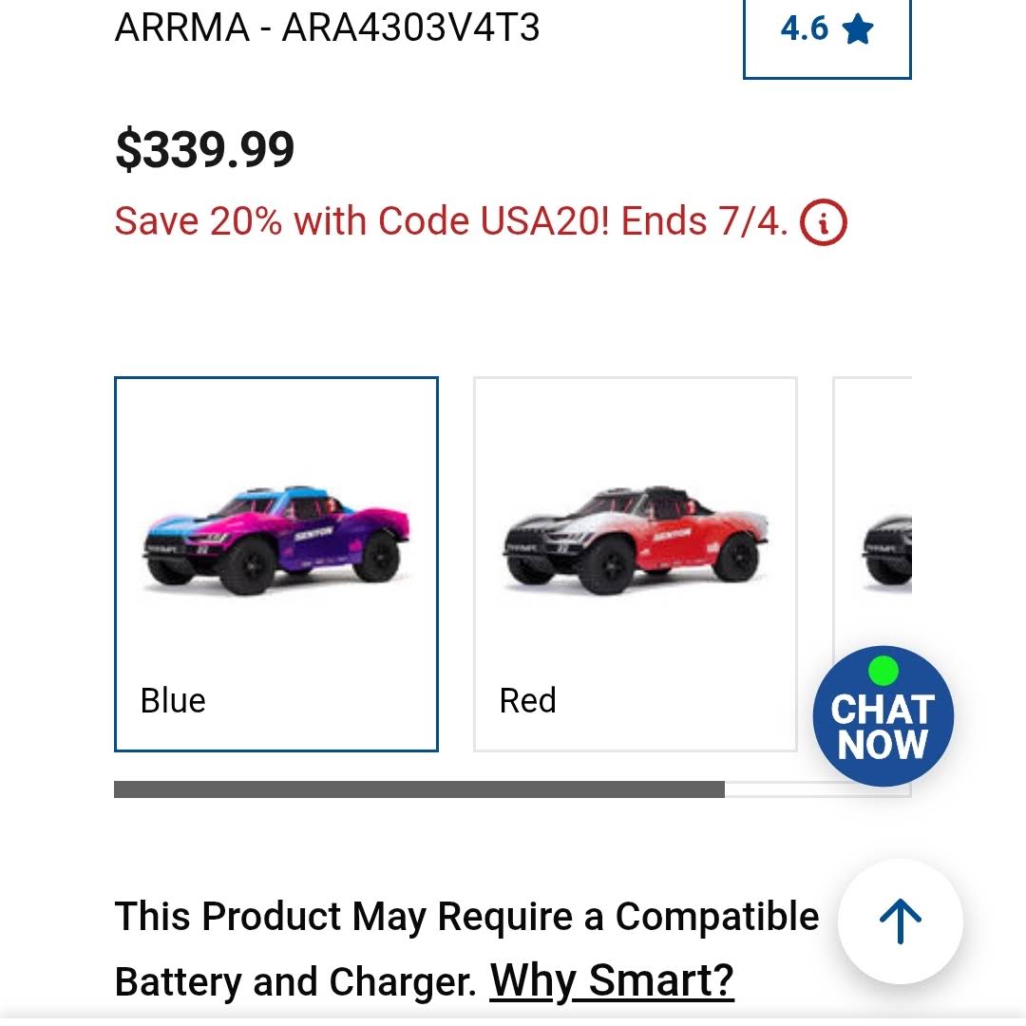Click the ARRMA - ARA4303V4T3 product code
Viewport: 1026px width, 1026px height.
(327, 28)
